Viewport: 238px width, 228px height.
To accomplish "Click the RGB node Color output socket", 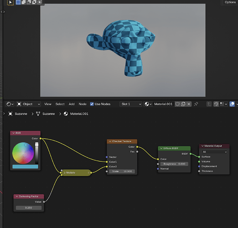I will point(41,139).
